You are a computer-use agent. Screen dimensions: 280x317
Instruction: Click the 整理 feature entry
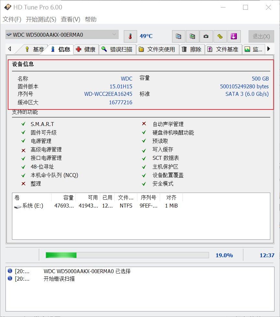click(36, 184)
